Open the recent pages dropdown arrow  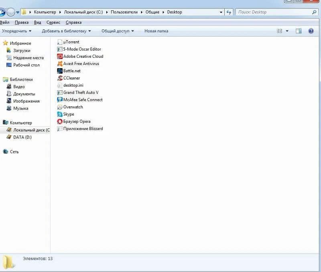18,12
